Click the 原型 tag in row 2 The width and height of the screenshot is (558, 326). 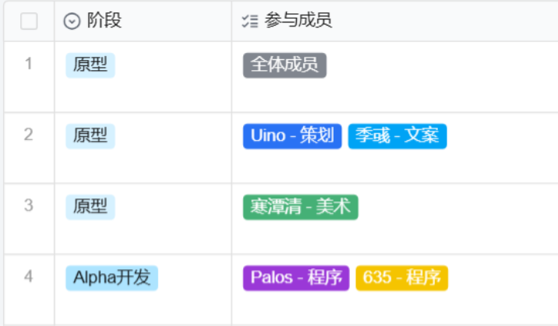click(x=90, y=136)
